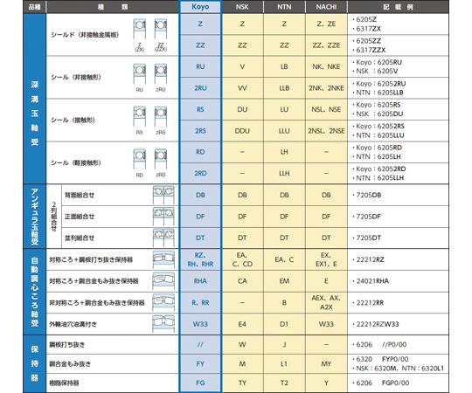Click the NACHI column header
Viewport: 472px width, 393px height.
(326, 7)
